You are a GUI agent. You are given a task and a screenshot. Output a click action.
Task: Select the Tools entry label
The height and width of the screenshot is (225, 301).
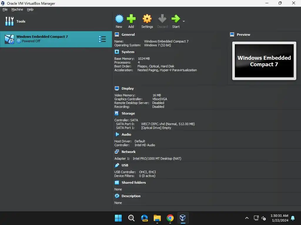(x=21, y=21)
